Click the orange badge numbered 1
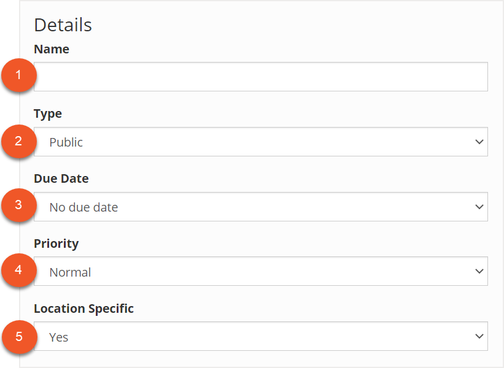This screenshot has height=368, width=504. coord(18,75)
